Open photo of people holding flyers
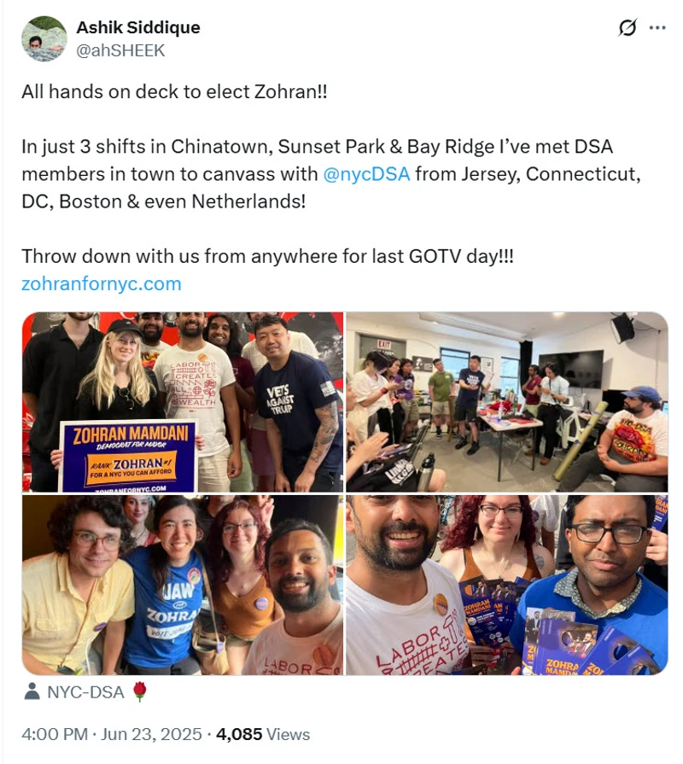 [x=506, y=585]
